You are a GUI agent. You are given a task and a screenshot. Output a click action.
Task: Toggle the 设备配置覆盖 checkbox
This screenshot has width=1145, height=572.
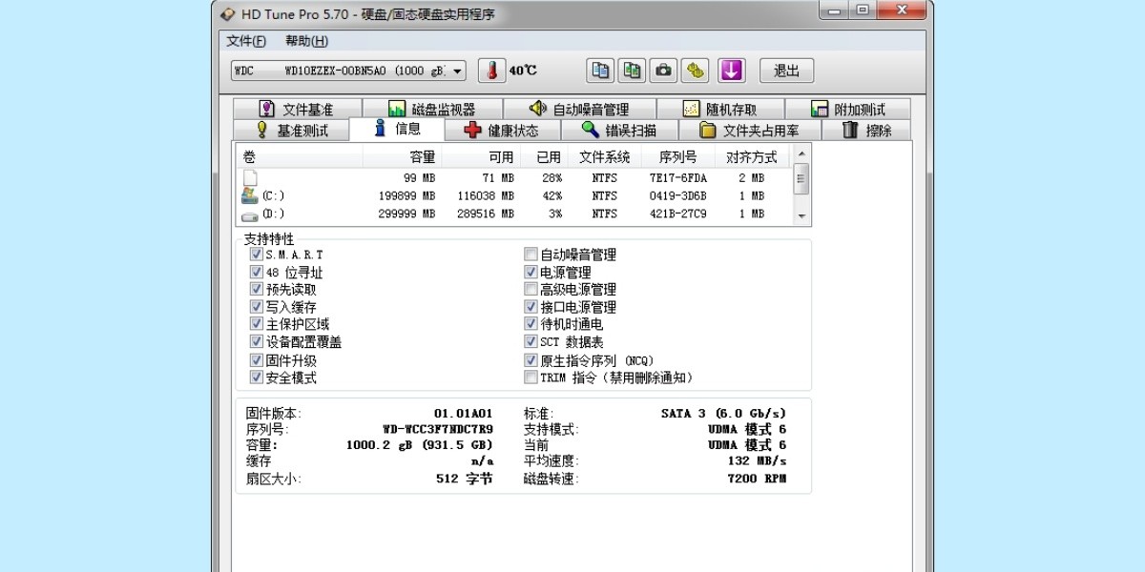coord(256,341)
